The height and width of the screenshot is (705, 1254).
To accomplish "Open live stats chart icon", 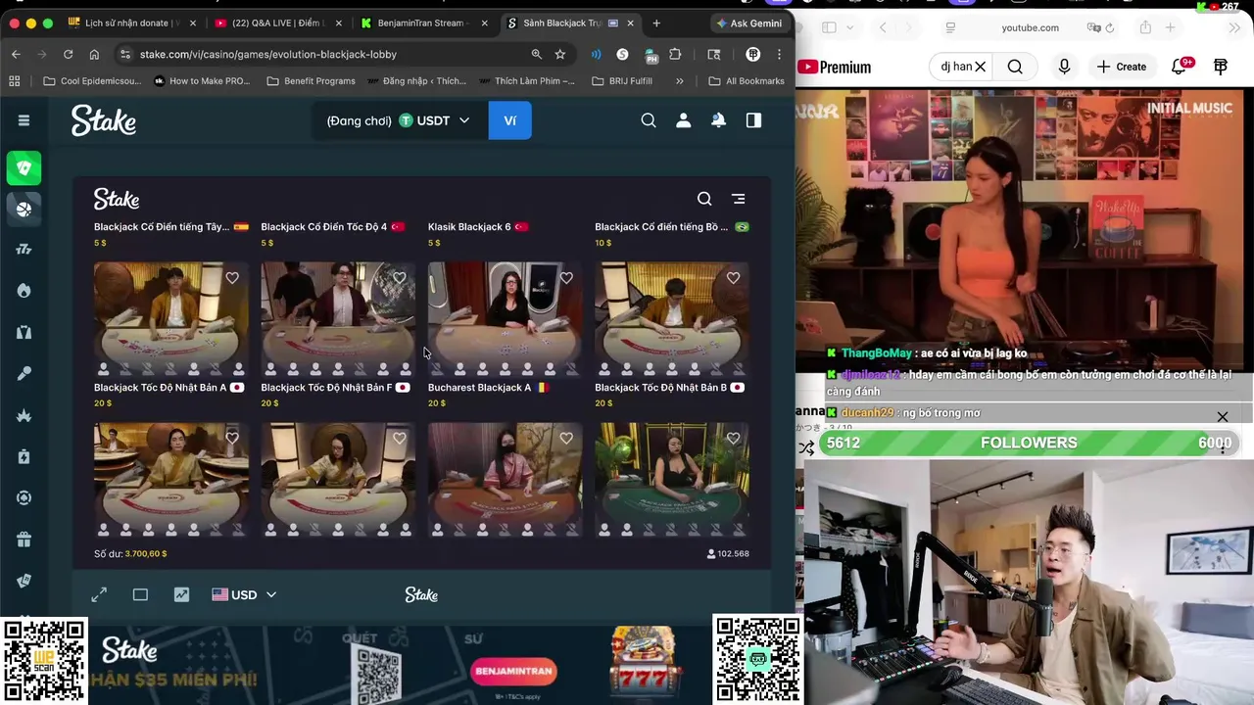I will [181, 594].
